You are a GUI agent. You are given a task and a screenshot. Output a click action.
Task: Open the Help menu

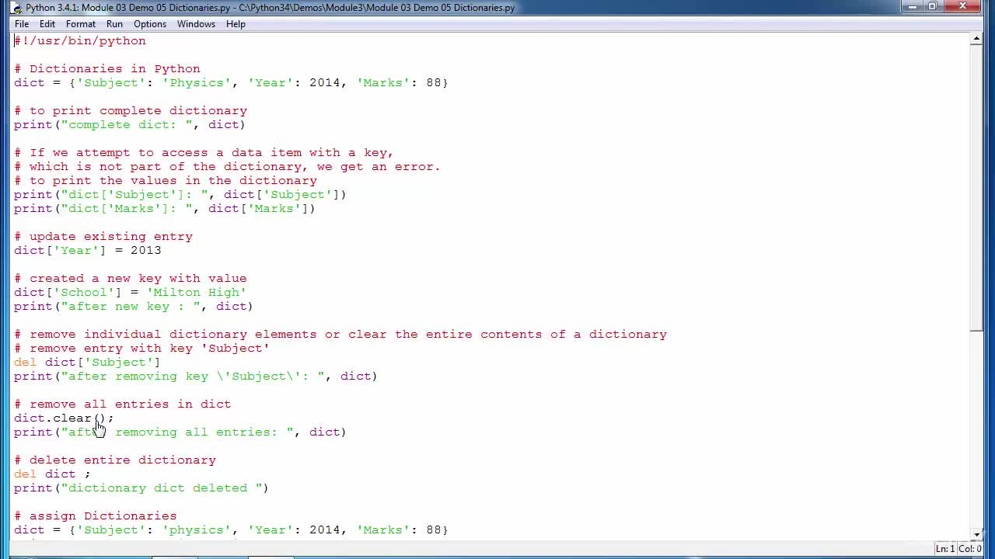pyautogui.click(x=236, y=24)
